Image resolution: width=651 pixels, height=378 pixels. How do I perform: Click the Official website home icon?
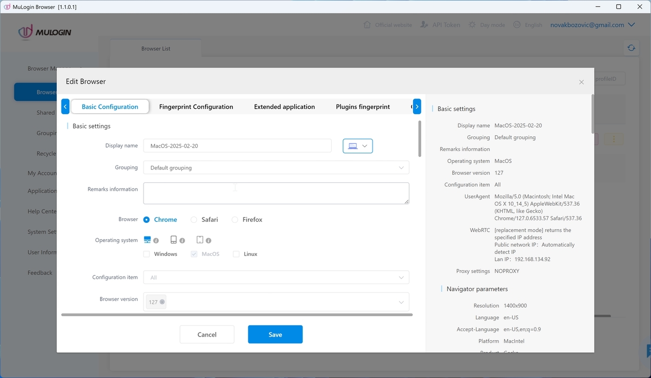pos(367,25)
